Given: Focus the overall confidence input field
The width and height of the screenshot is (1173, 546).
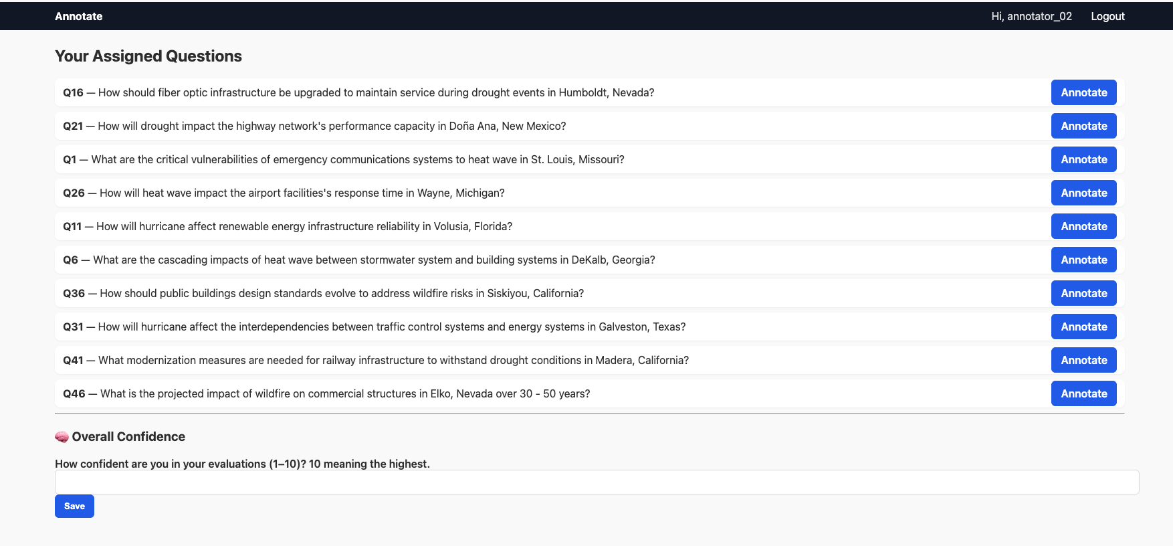Looking at the screenshot, I should (597, 482).
